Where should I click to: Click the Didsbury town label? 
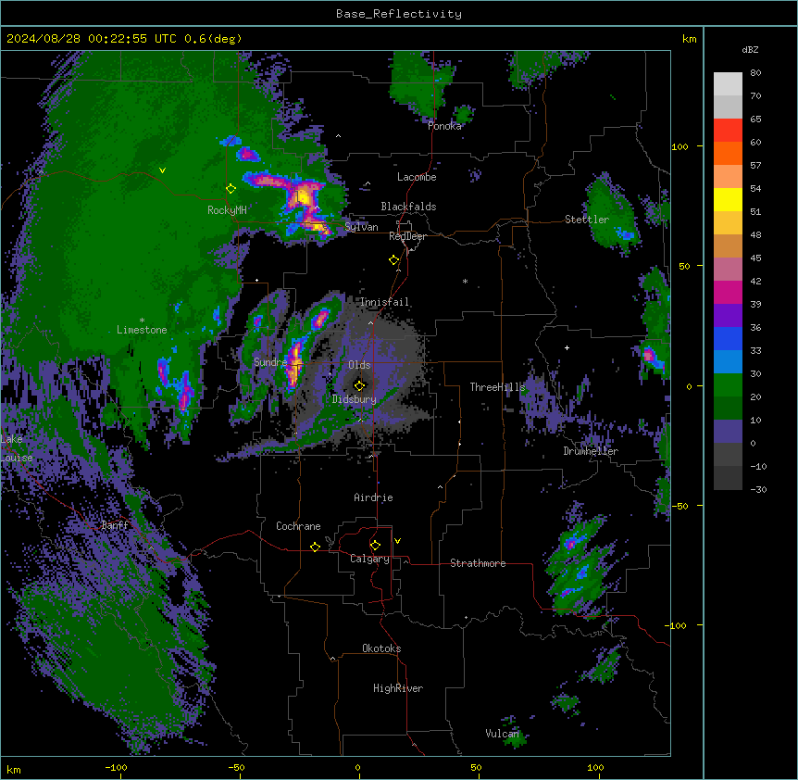[x=355, y=399]
